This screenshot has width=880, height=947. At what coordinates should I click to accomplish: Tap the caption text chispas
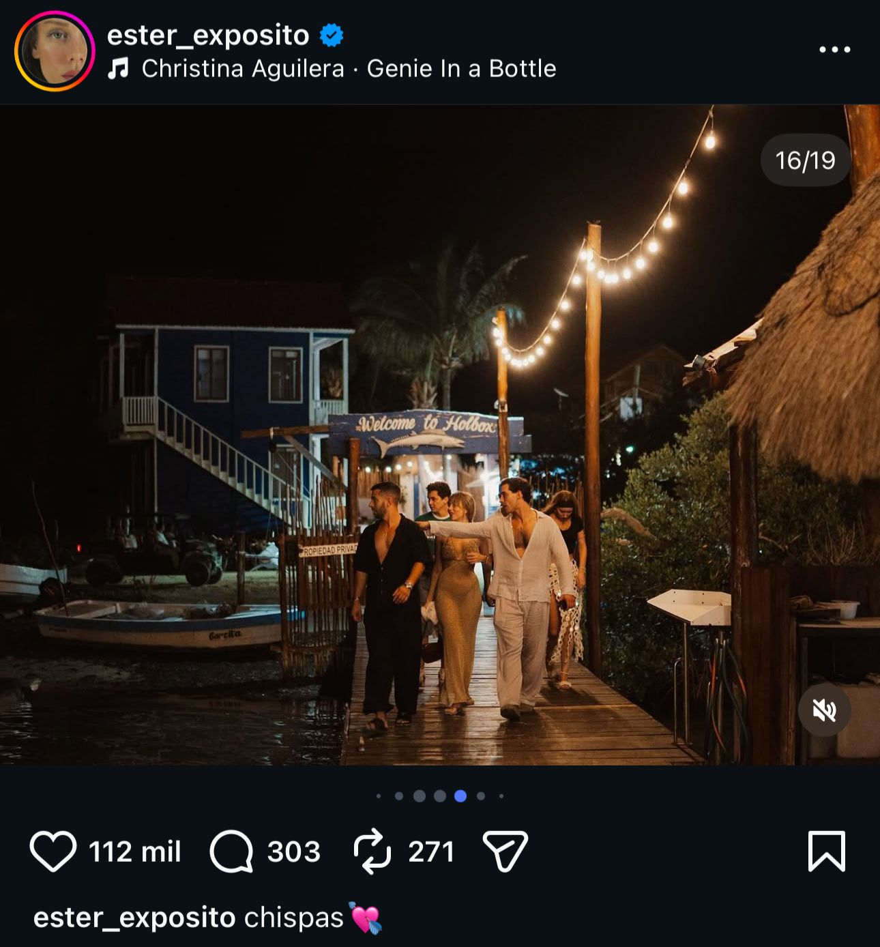[x=293, y=918]
